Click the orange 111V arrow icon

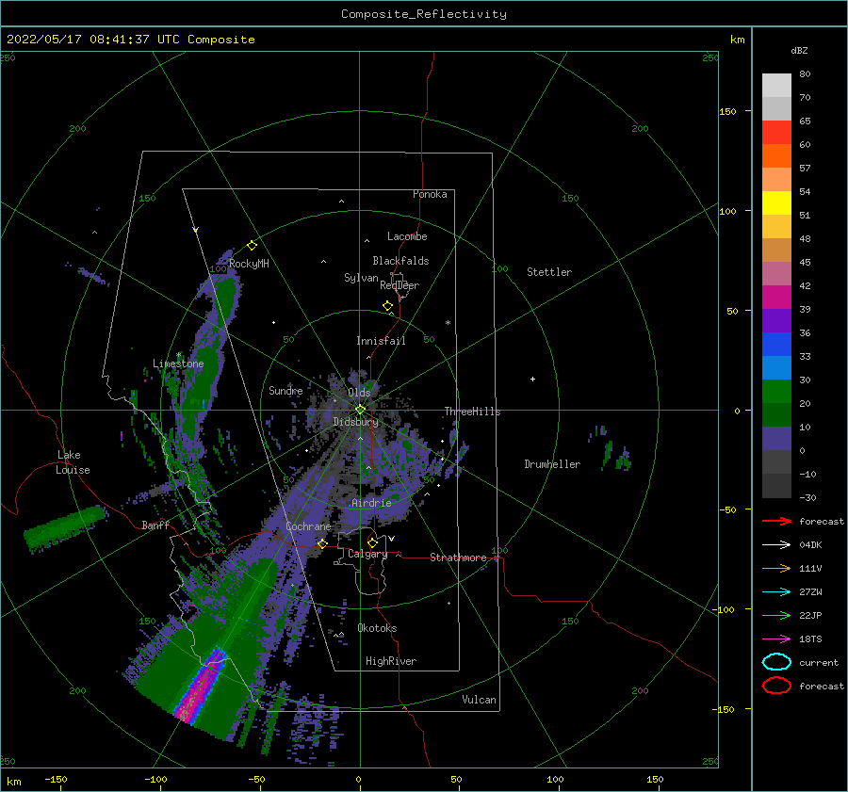click(776, 568)
